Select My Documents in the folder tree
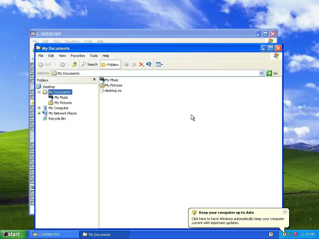Viewport: 319px width, 239px height. point(60,92)
